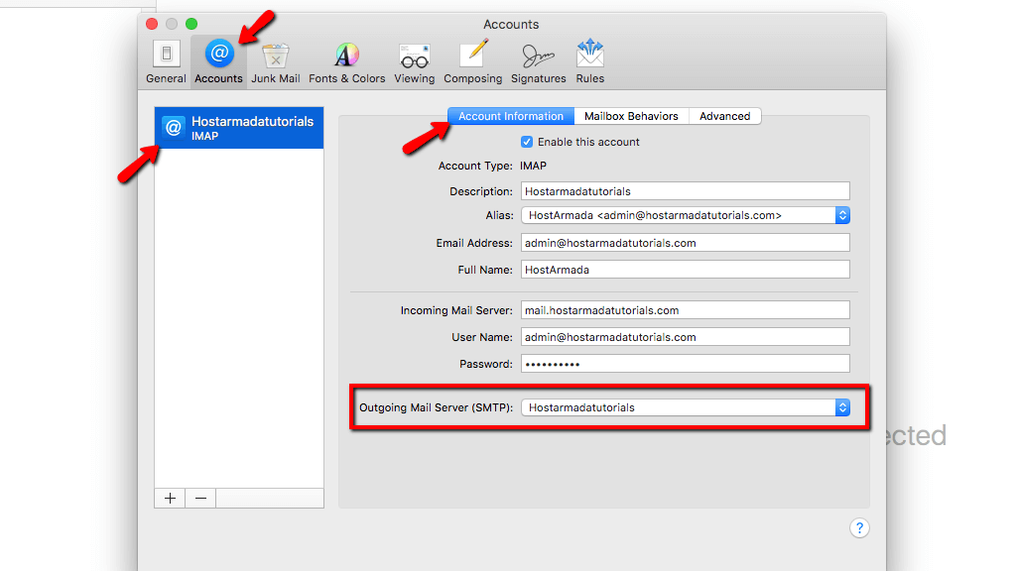Zoom the Accounts window with green button
This screenshot has width=1016, height=571.
191,24
